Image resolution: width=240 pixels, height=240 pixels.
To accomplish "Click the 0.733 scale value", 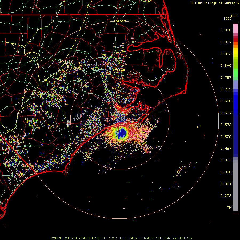I will tap(226, 89).
